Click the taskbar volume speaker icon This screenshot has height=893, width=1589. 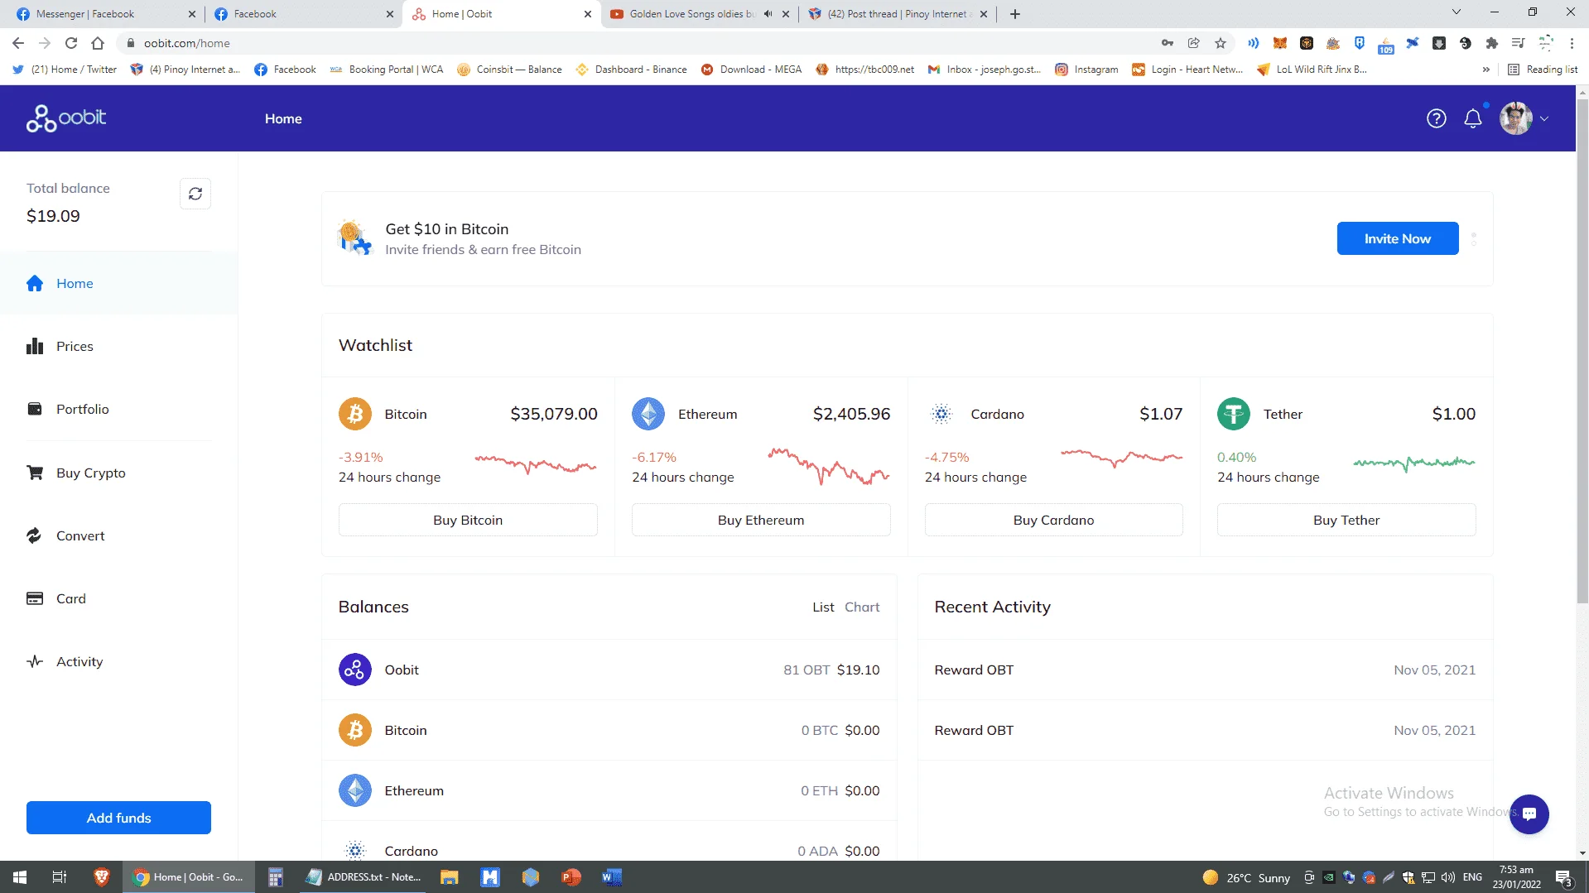click(1448, 877)
